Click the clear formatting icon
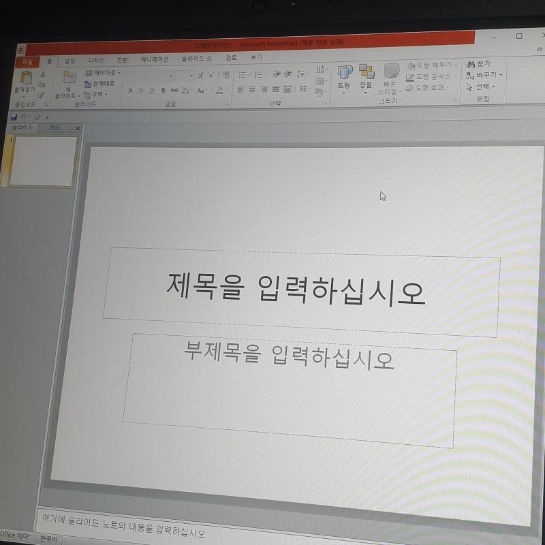Viewport: 545px width, 545px height. 226,74
